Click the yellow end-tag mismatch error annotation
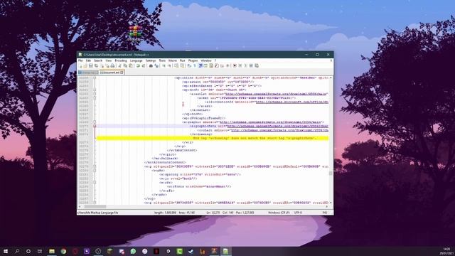Image resolution: width=455 pixels, height=256 pixels. click(x=212, y=139)
